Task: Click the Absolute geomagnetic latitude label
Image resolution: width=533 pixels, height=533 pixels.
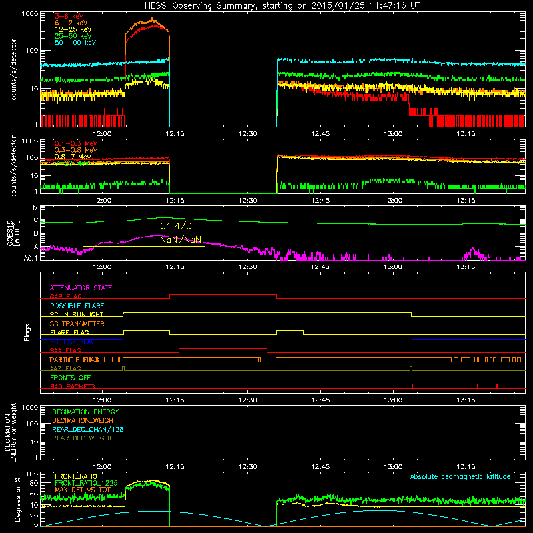Action: (x=460, y=476)
